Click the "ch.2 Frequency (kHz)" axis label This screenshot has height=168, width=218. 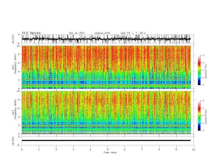pyautogui.click(x=14, y=109)
